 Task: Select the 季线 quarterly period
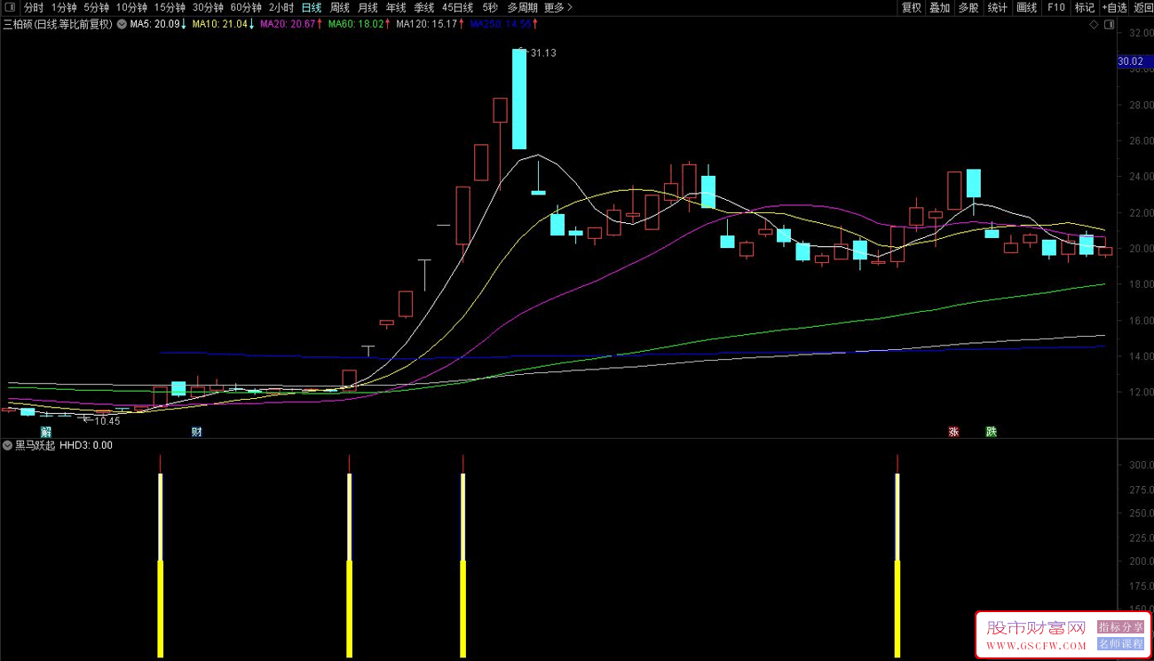424,8
